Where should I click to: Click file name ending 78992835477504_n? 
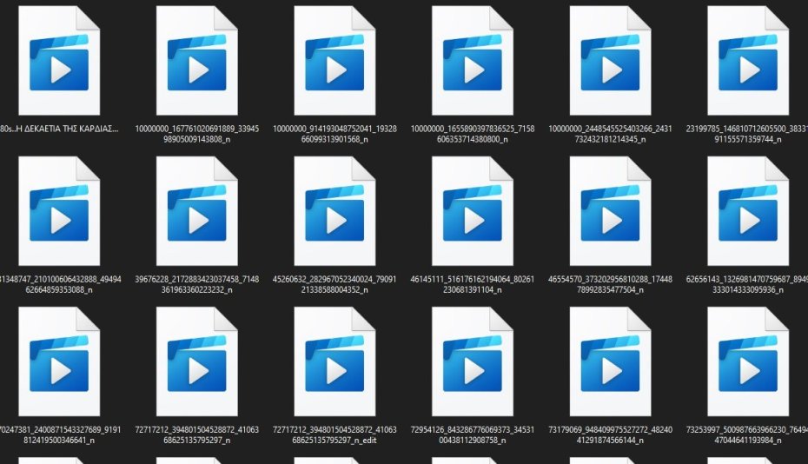coord(610,285)
